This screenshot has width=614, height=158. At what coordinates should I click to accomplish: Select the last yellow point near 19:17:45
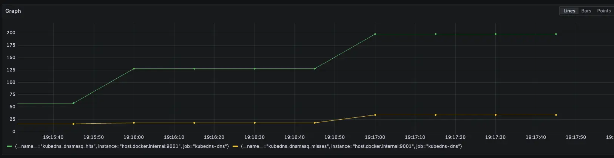click(x=556, y=115)
